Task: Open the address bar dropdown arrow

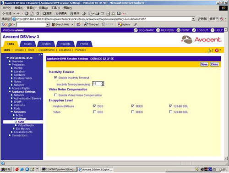Action: [x=193, y=19]
